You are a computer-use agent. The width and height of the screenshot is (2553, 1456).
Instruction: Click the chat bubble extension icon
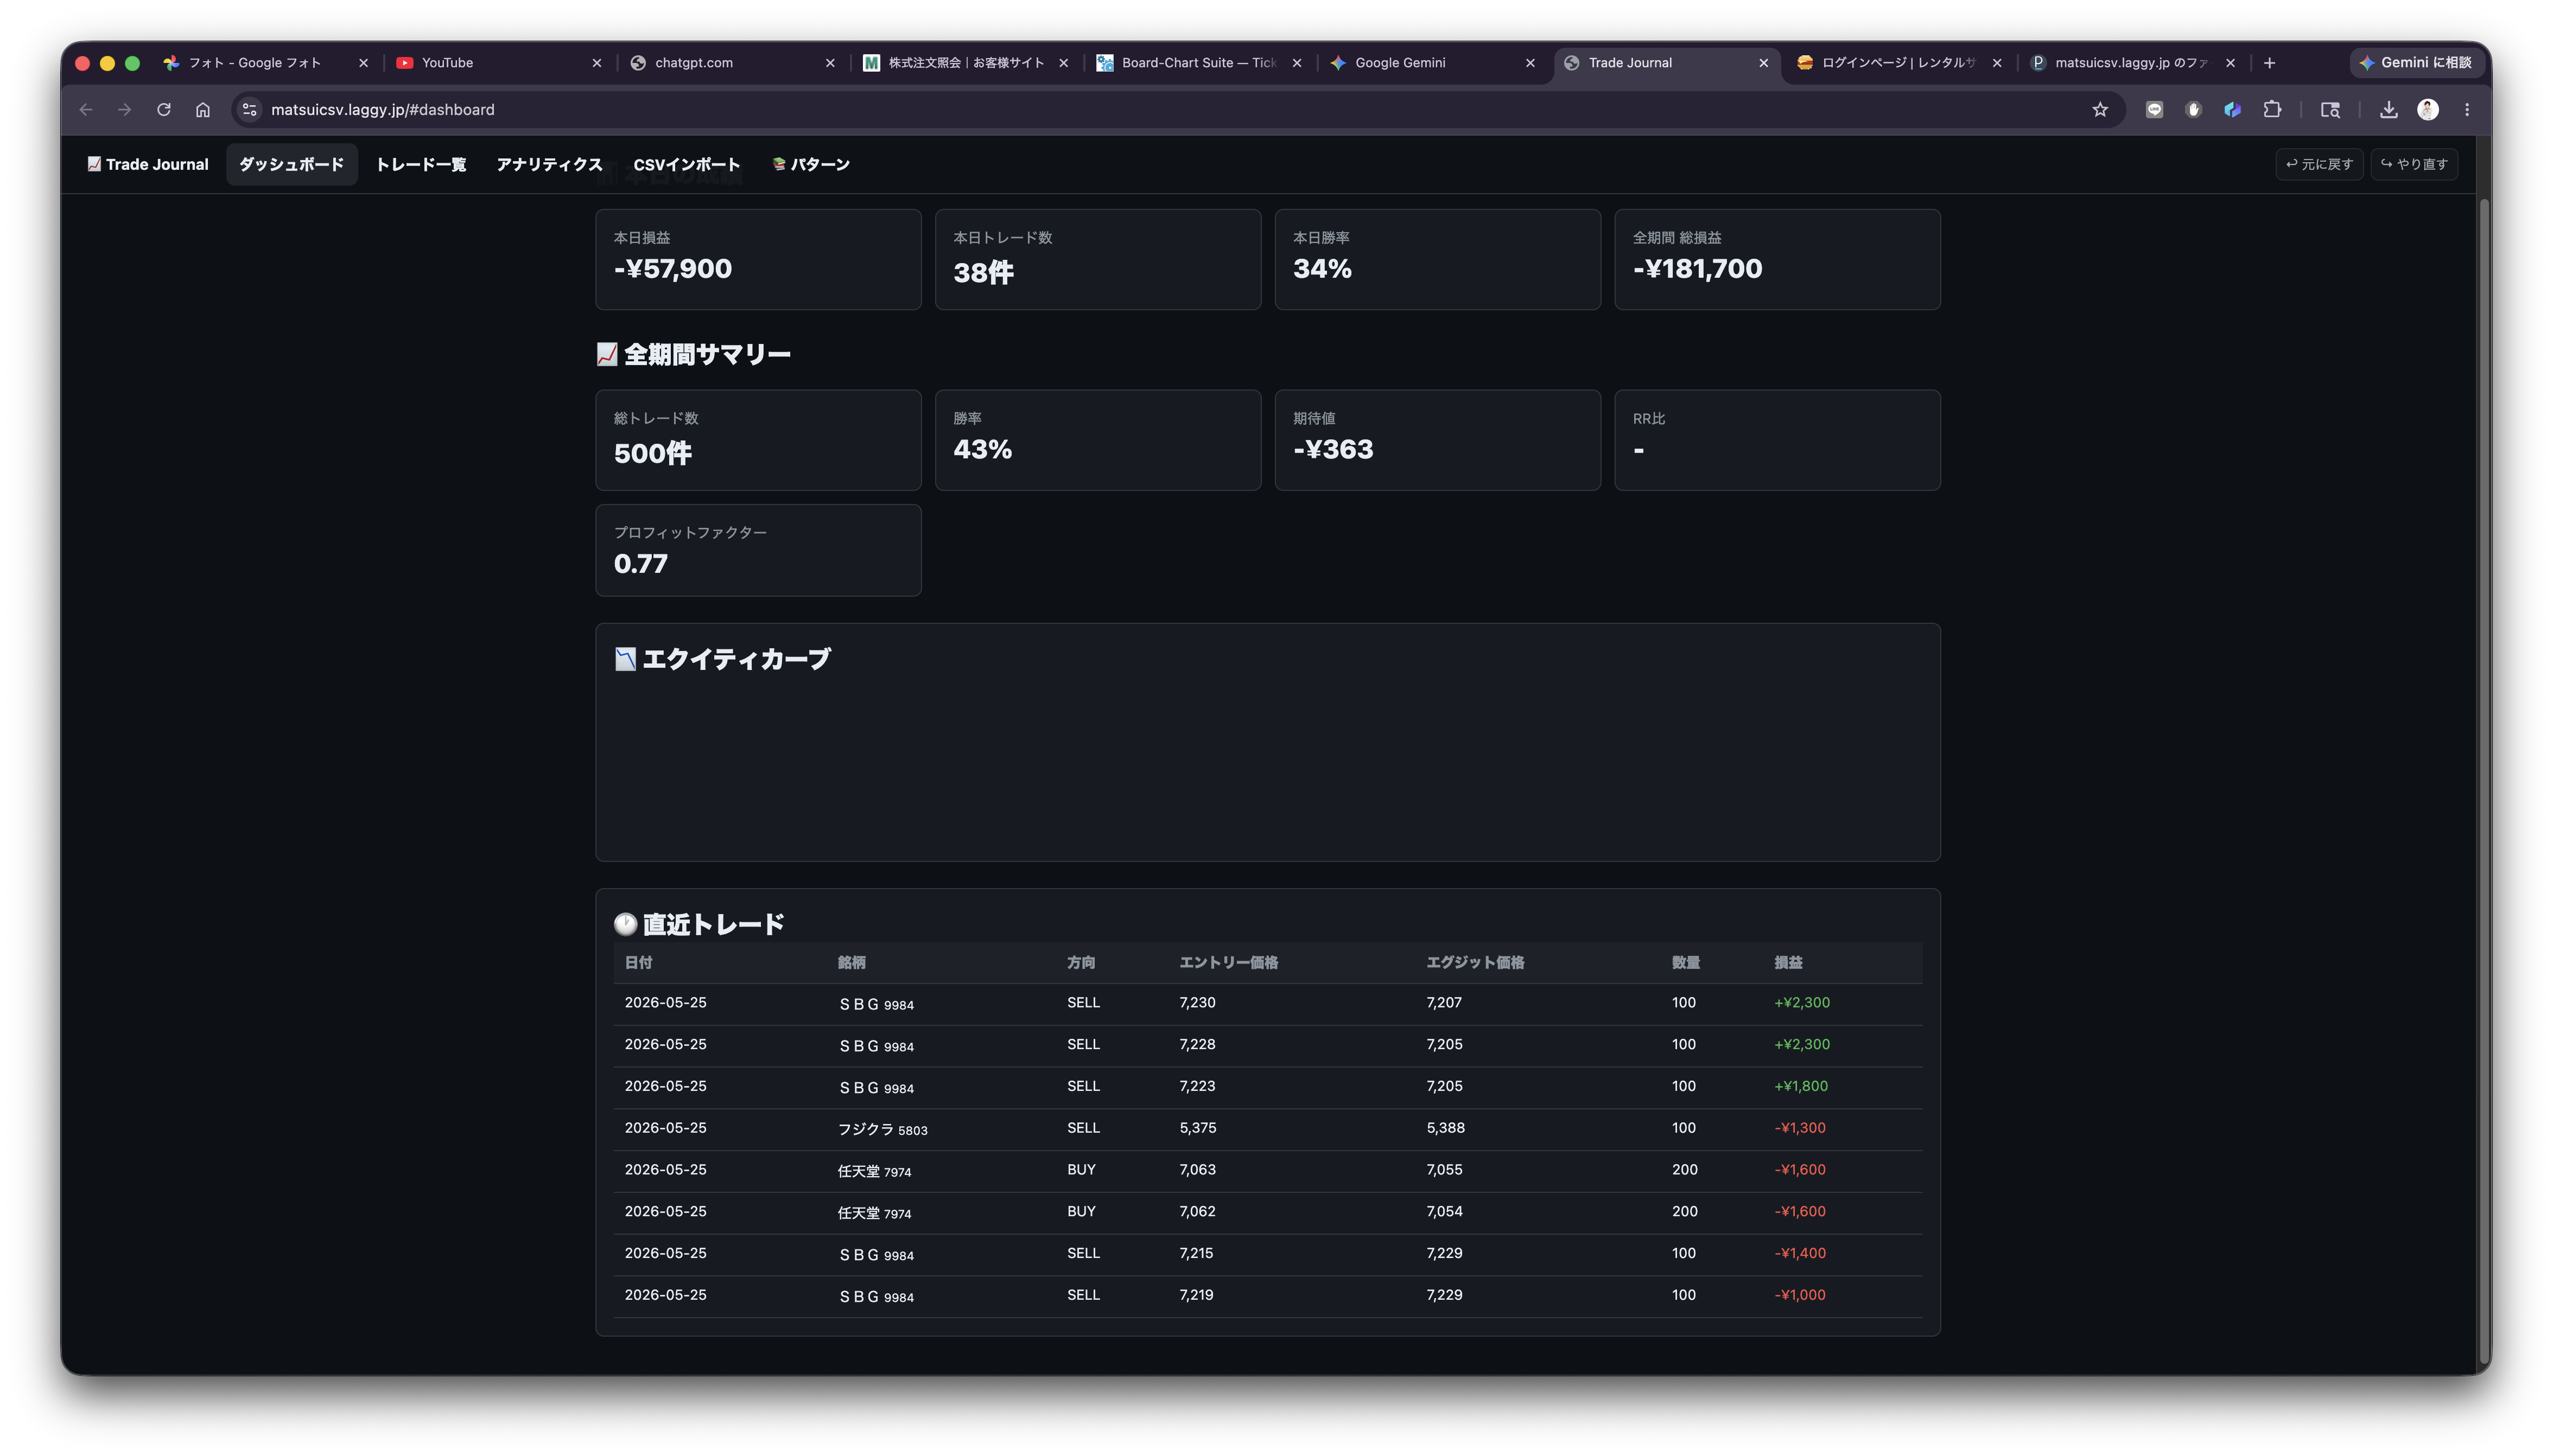coord(2155,110)
